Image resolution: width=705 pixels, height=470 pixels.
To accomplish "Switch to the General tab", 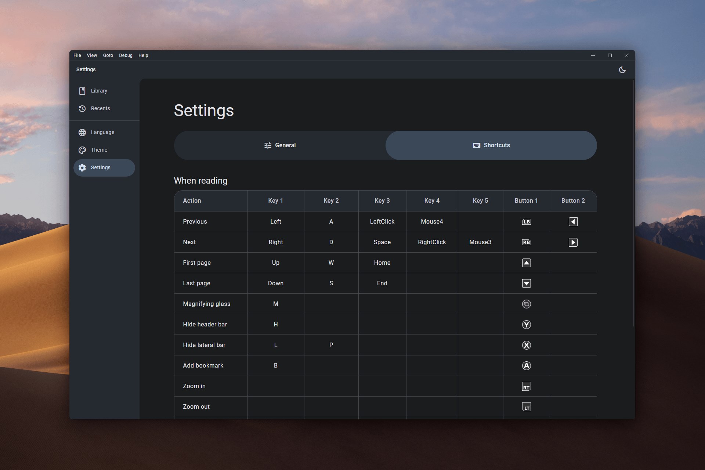I will coord(280,145).
